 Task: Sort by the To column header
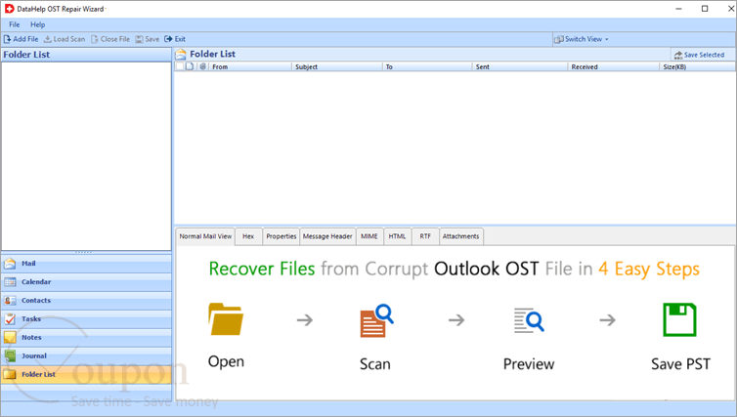tap(427, 66)
